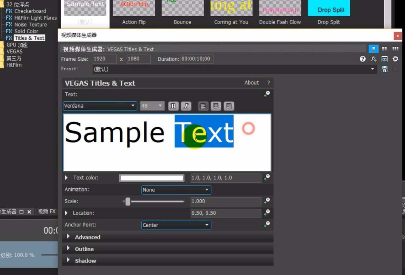The height and width of the screenshot is (275, 405).
Task: Open the Verdana font dropdown
Action: pos(100,106)
